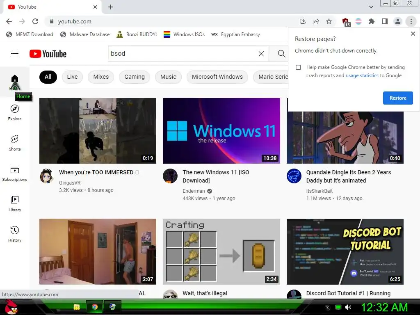Open the Discord Bot Tutorial thumbnail
Screen dimensions: 420x315
345,252
